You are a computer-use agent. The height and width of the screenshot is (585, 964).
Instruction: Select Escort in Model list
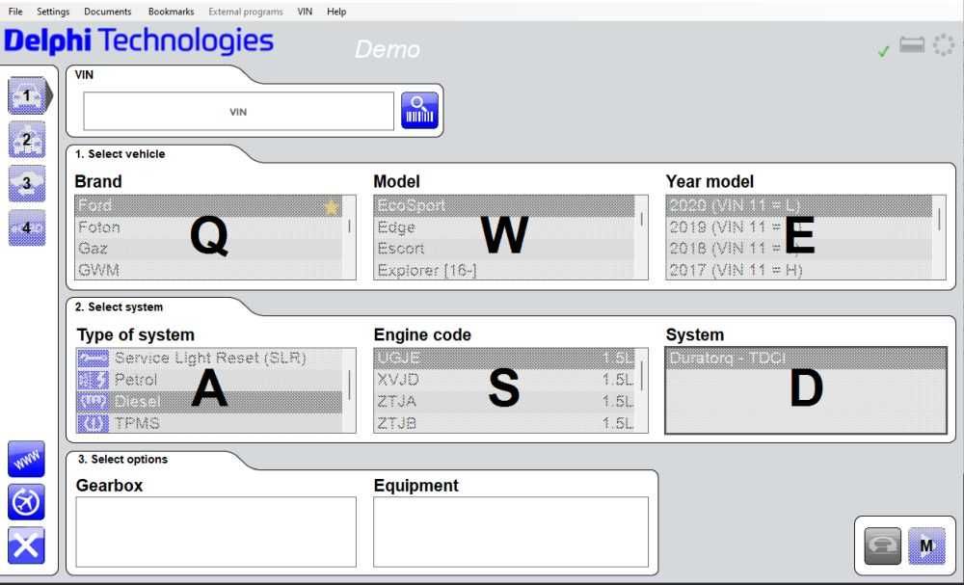(x=504, y=249)
